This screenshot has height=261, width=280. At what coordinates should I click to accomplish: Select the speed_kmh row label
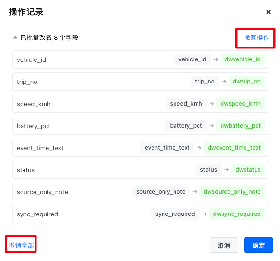pos(34,104)
